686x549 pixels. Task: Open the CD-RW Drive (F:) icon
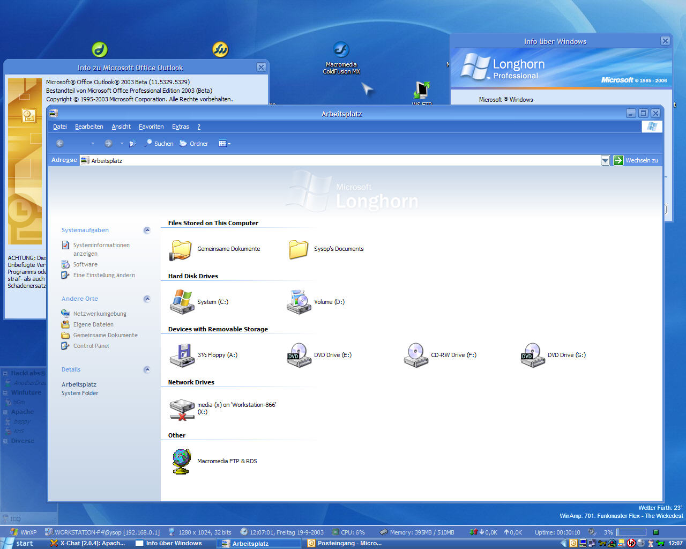pyautogui.click(x=415, y=355)
